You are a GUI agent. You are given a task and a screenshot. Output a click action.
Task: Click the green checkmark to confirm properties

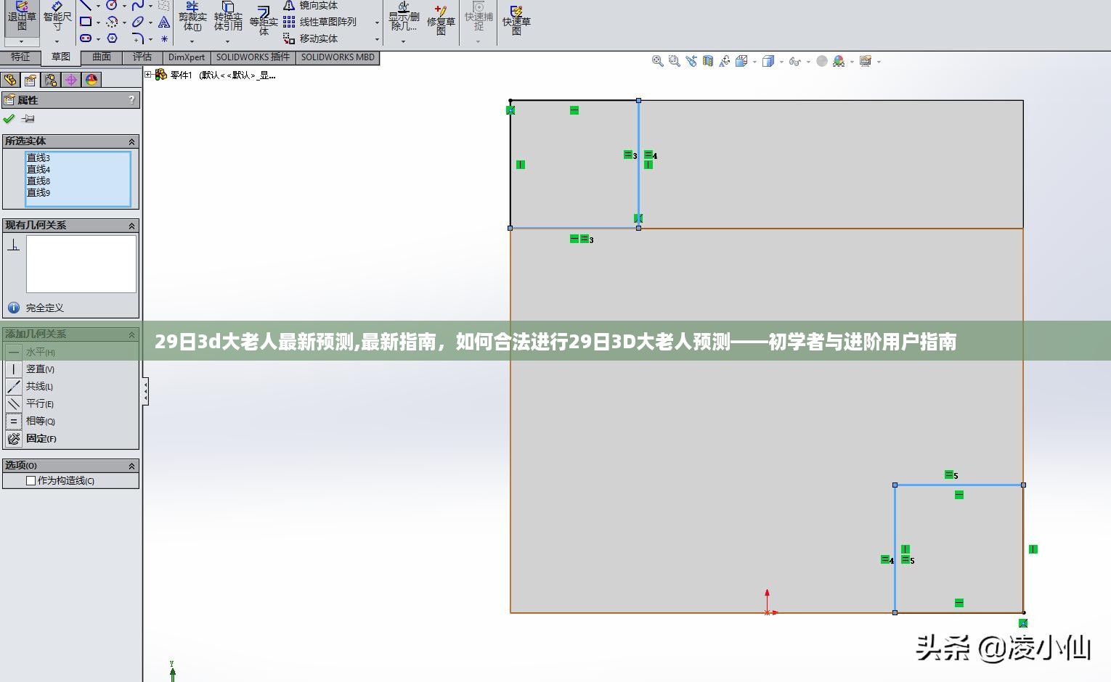tap(9, 119)
